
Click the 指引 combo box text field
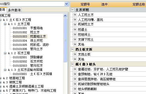32,4
